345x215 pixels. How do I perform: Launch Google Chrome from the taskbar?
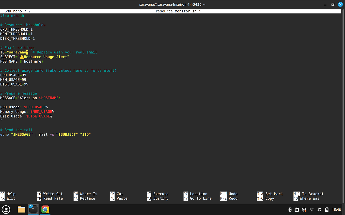pyautogui.click(x=45, y=209)
